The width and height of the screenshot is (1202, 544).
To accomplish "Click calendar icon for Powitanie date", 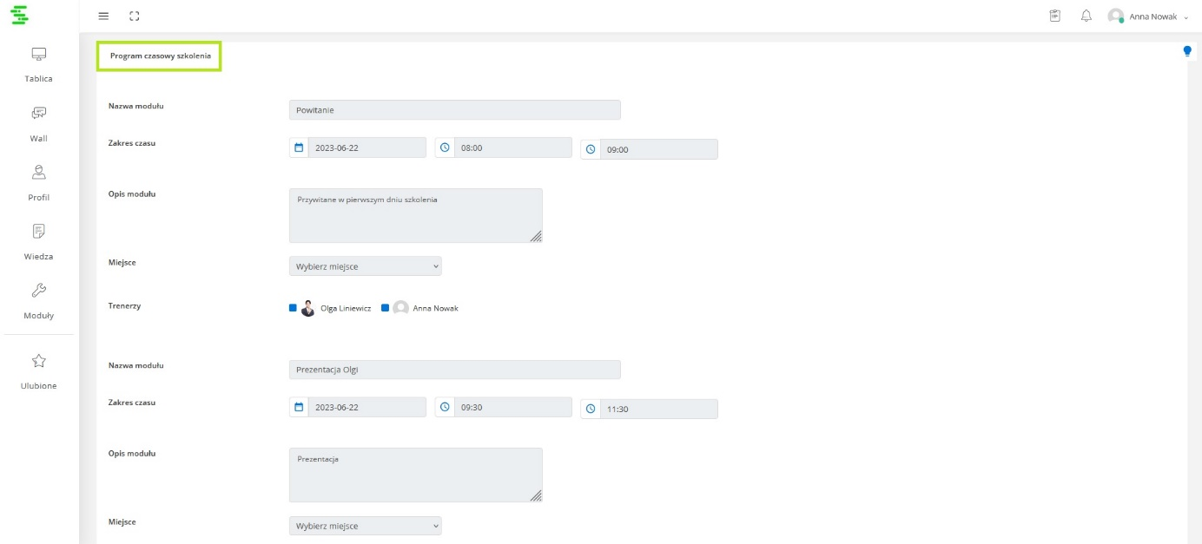I will (x=299, y=147).
